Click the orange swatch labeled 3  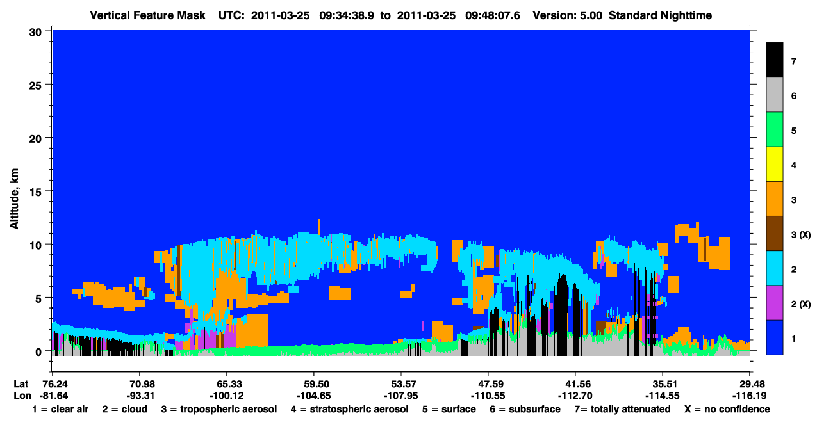775,199
